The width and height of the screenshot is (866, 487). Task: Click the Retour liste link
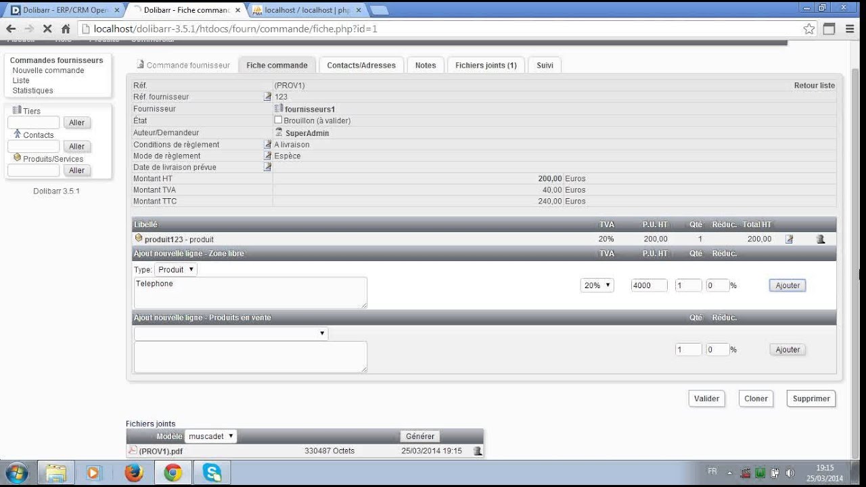(x=815, y=85)
